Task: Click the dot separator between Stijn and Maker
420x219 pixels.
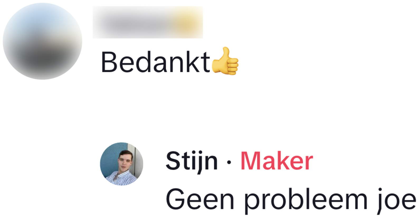Action: click(x=229, y=162)
